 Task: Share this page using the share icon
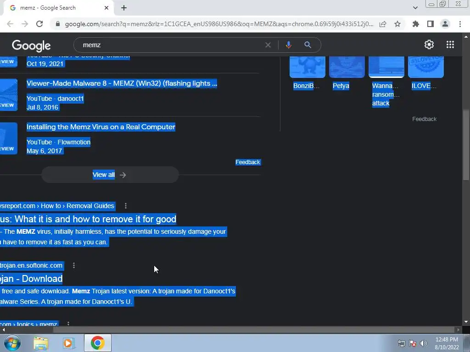coord(383,24)
